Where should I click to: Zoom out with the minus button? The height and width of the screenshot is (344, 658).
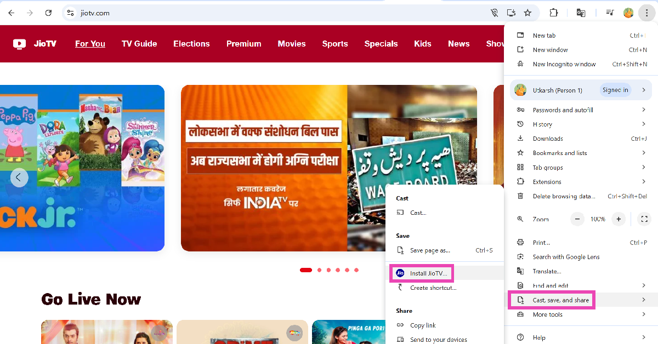click(x=577, y=219)
